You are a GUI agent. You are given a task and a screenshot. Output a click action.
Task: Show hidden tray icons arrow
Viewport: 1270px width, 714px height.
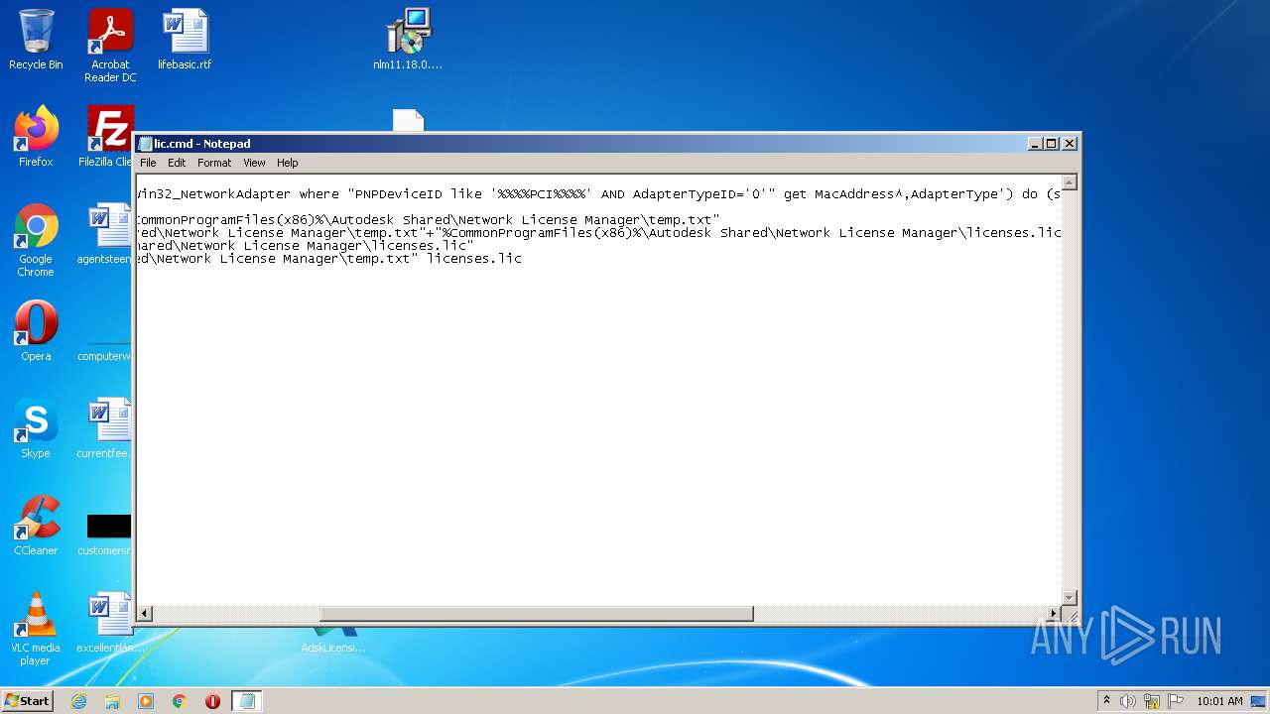click(x=1106, y=701)
